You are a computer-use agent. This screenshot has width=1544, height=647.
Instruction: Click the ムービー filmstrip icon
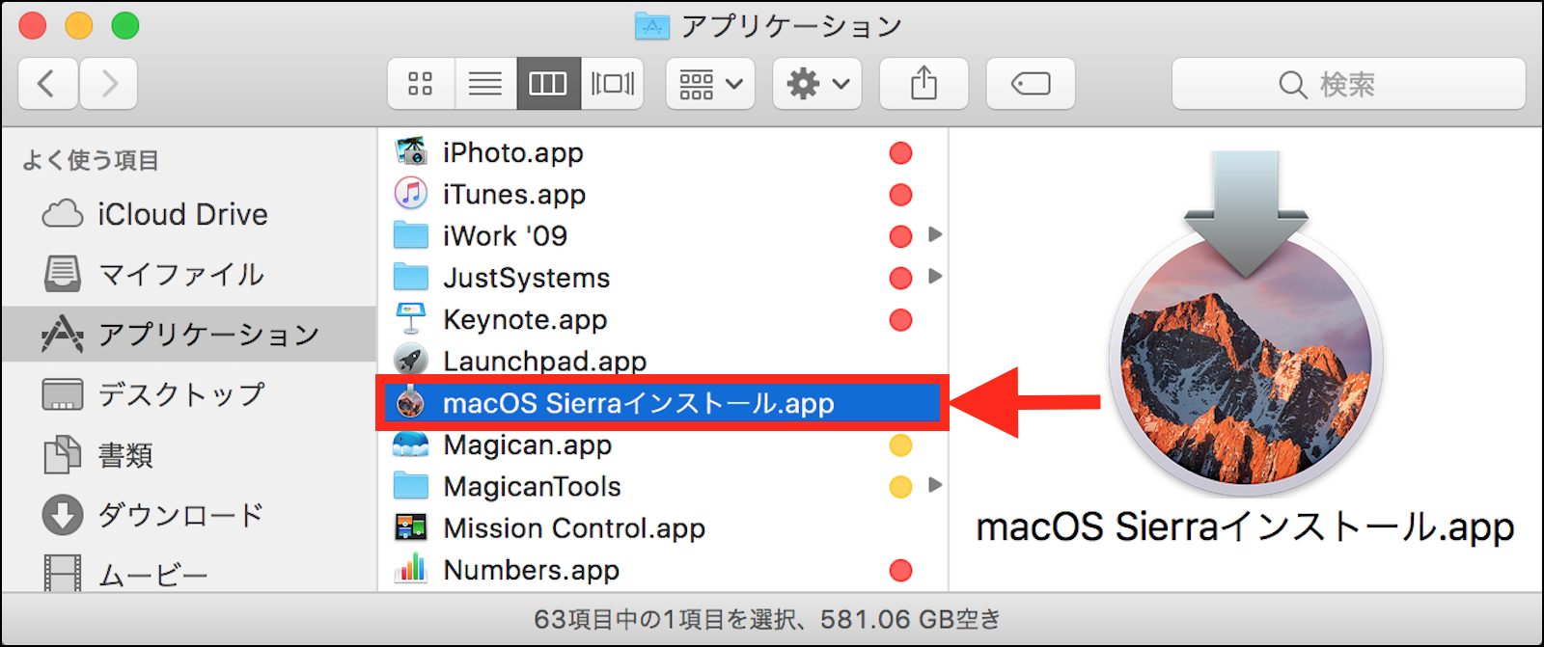click(63, 574)
